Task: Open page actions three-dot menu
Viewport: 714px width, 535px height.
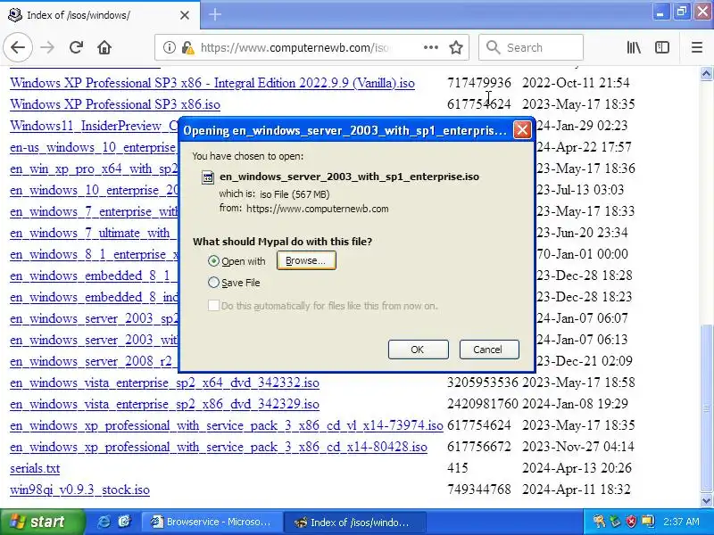Action: click(x=431, y=47)
